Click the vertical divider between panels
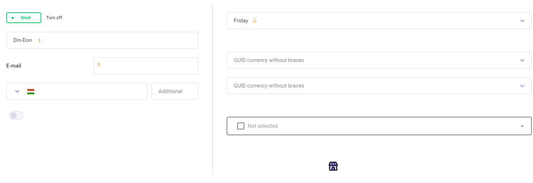The height and width of the screenshot is (183, 533). click(x=213, y=89)
